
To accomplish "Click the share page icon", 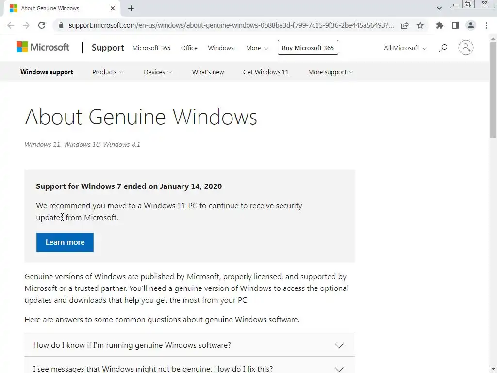I will pos(405,25).
